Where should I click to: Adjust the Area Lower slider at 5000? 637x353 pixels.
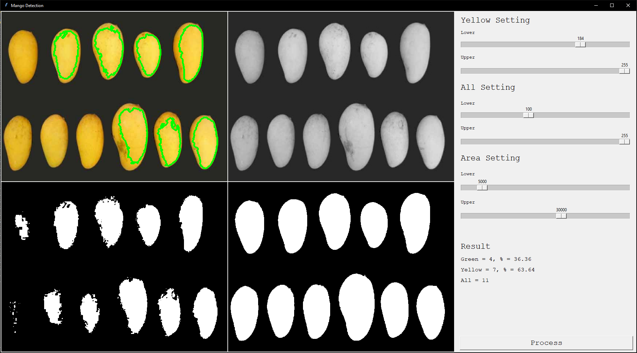[x=482, y=187]
